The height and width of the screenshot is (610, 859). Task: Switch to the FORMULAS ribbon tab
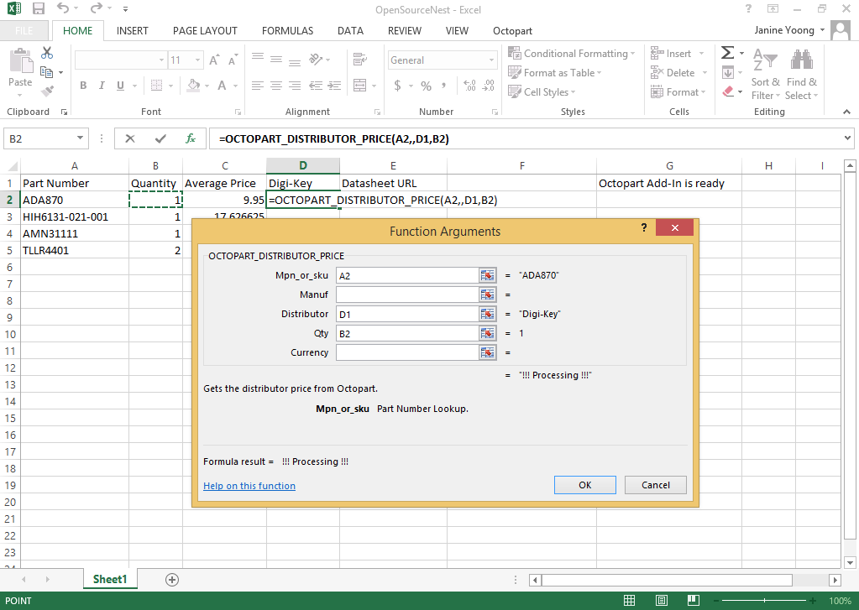[287, 31]
